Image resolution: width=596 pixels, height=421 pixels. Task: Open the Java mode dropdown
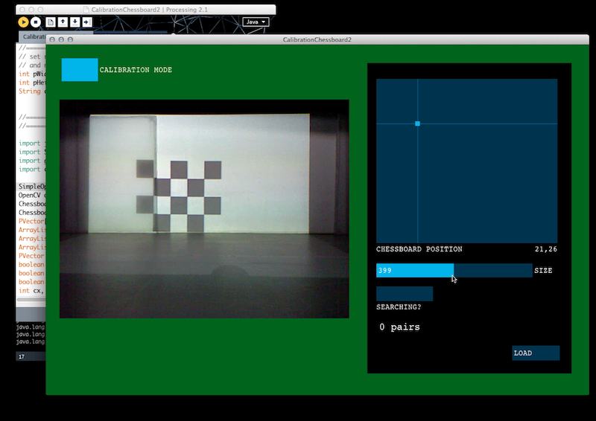(256, 22)
